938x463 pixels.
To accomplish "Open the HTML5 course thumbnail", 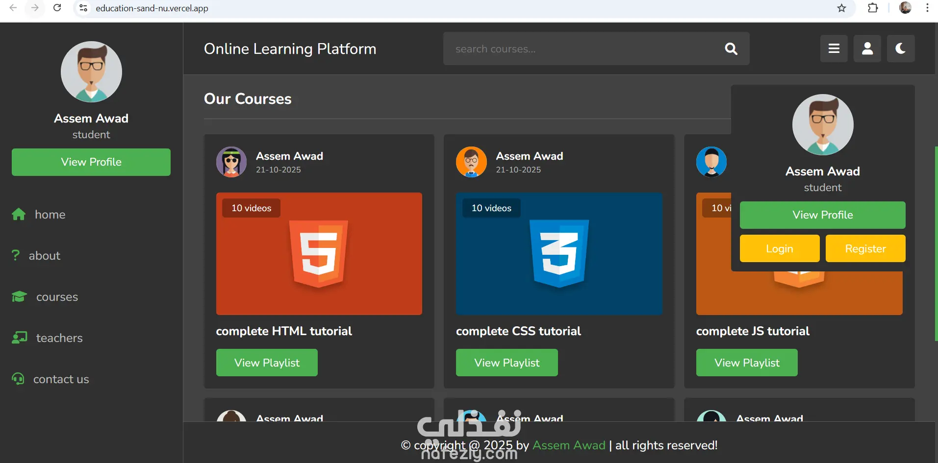I will coord(319,254).
